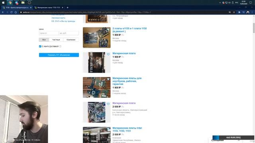Open a new browser tab
The image size is (255, 143).
(x=67, y=8)
